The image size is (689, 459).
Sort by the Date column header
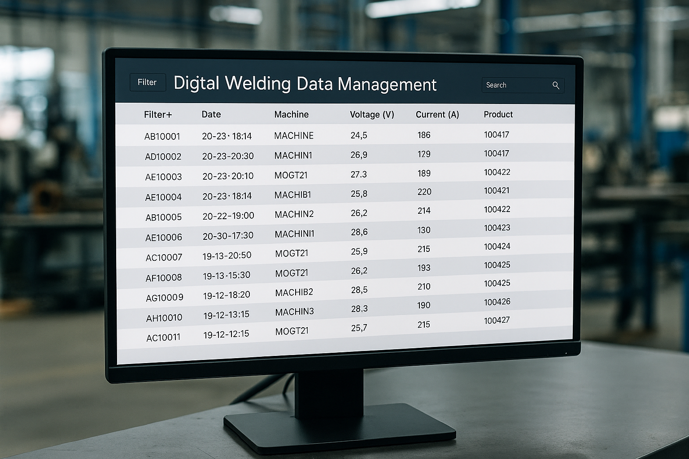pyautogui.click(x=211, y=114)
